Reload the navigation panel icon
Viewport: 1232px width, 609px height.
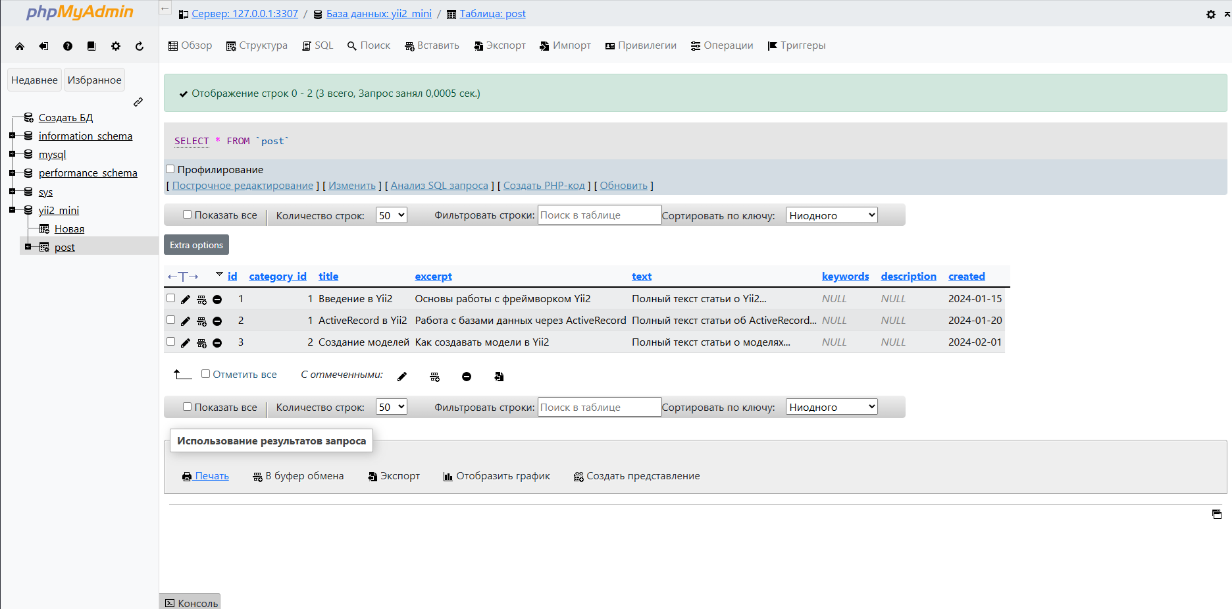coord(140,46)
